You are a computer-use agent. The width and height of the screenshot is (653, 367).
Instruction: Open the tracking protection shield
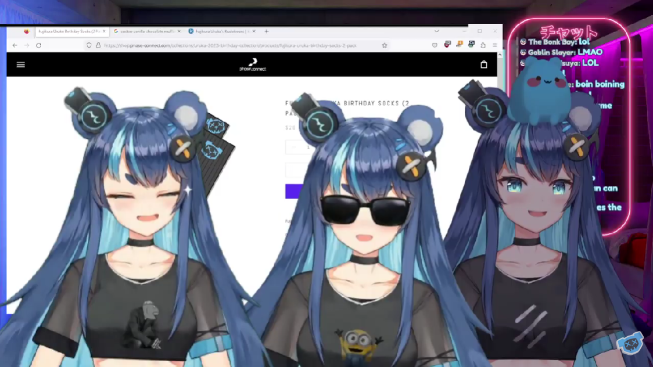tap(89, 45)
